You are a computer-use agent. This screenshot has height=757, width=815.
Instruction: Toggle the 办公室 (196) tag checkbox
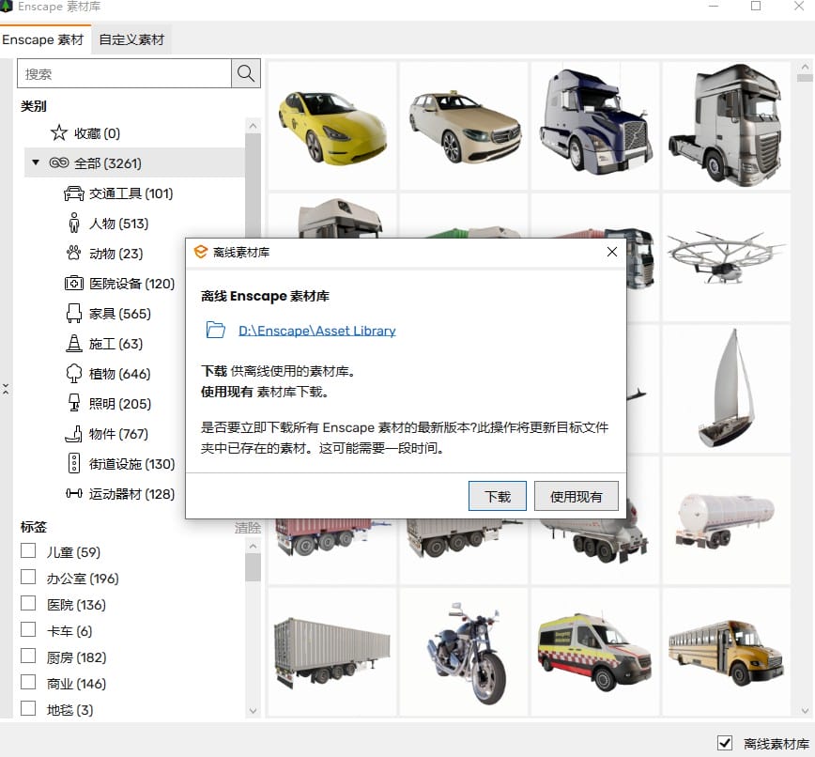[28, 577]
